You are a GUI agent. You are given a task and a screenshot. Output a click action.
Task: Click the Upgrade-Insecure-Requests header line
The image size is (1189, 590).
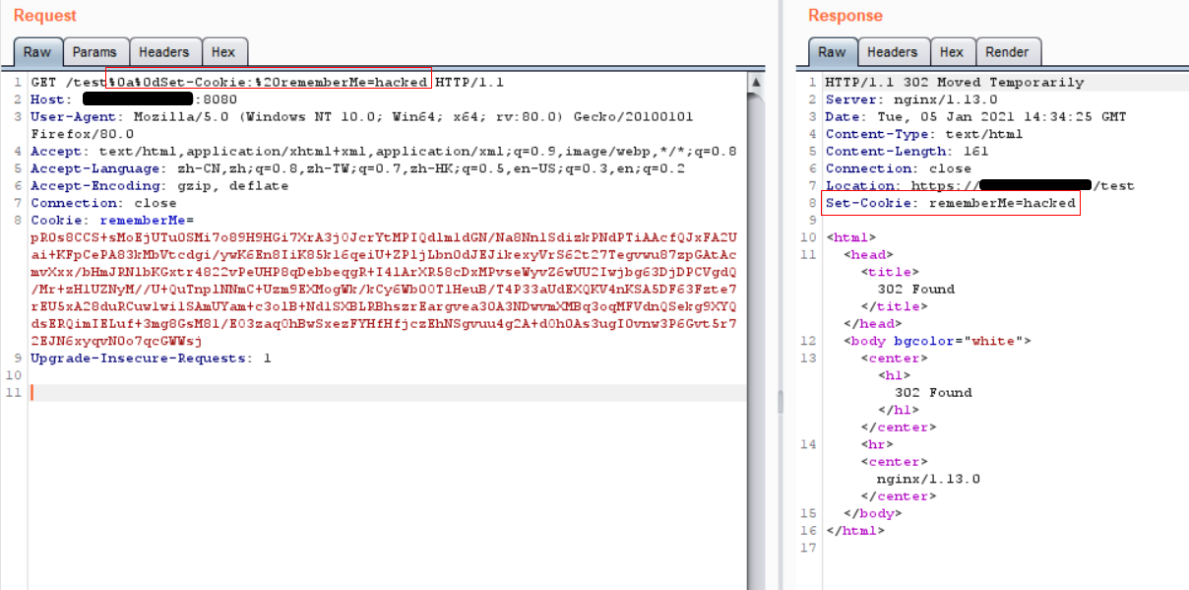pos(148,358)
